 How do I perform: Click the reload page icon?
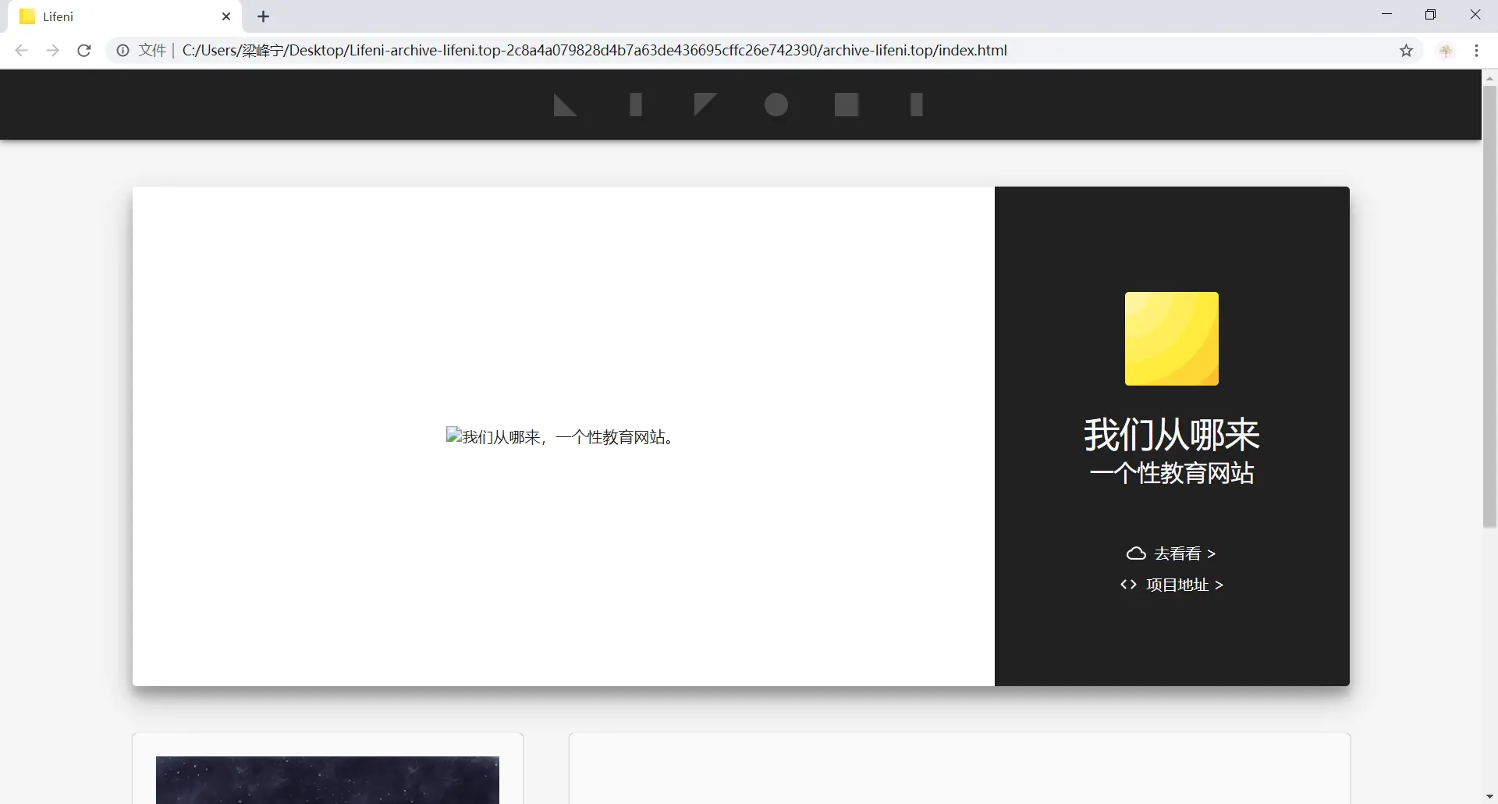coord(83,50)
